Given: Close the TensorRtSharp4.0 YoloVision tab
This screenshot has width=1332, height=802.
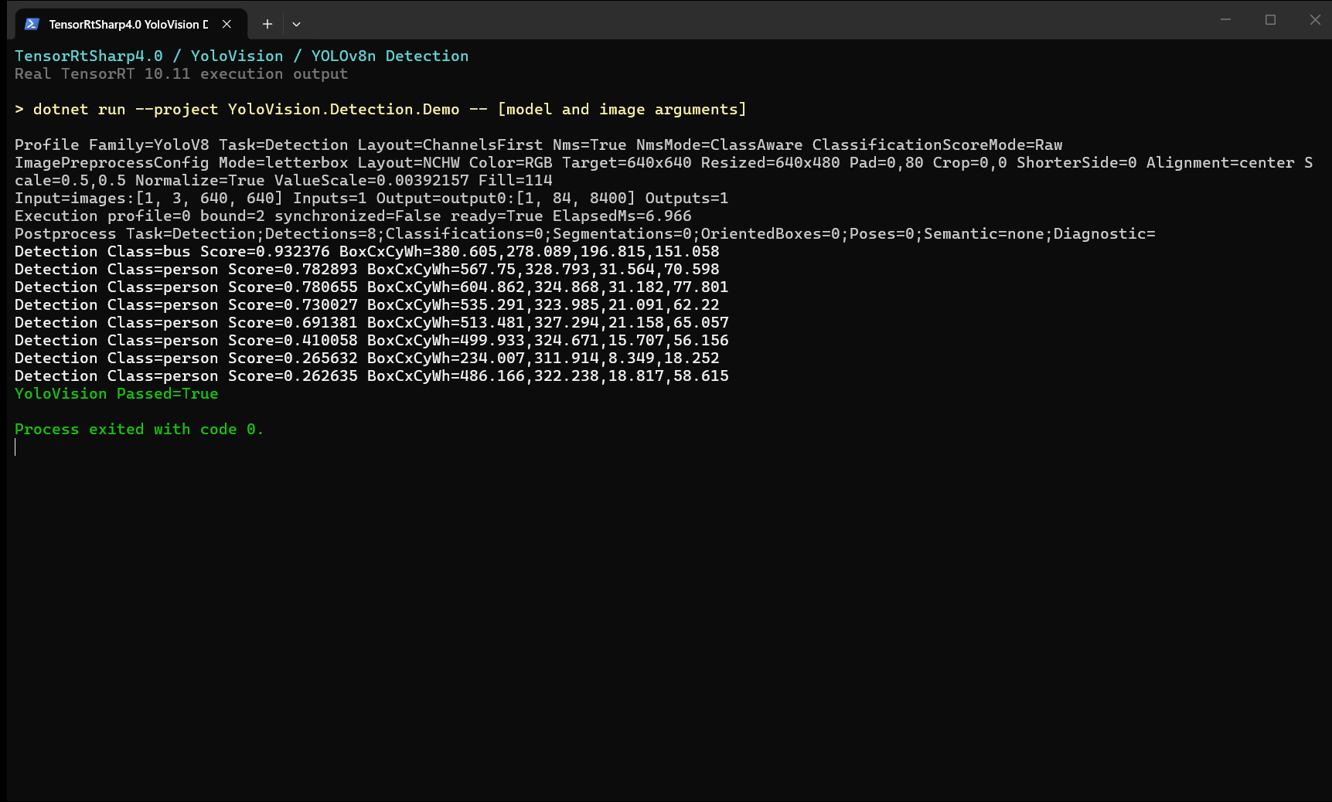Looking at the screenshot, I should tap(227, 24).
